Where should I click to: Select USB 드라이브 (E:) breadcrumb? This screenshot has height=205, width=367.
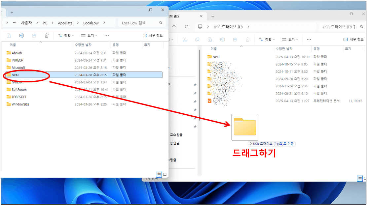coord(228,27)
